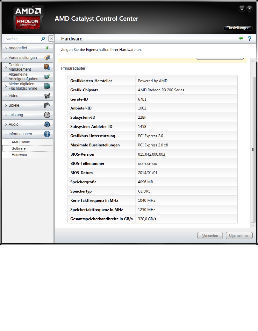Image resolution: width=258 pixels, height=331 pixels.
Task: Select the Subsystem-Anbieter-ID value '1458'
Action: click(142, 127)
